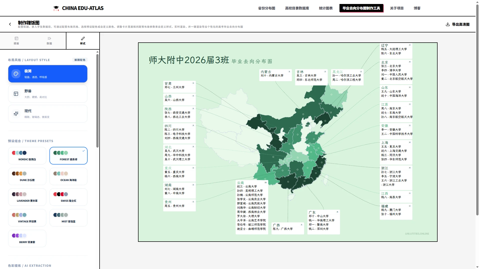The image size is (479, 269).
Task: Click the sparkle icon on 现代 card
Action: point(16,114)
